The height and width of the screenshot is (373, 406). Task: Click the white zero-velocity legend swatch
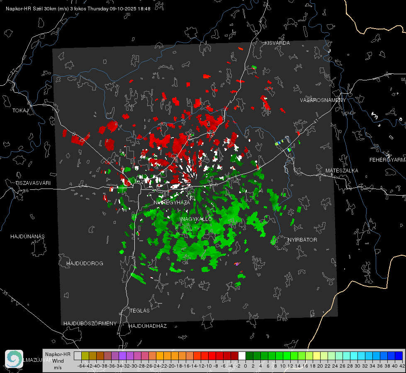coord(242,356)
